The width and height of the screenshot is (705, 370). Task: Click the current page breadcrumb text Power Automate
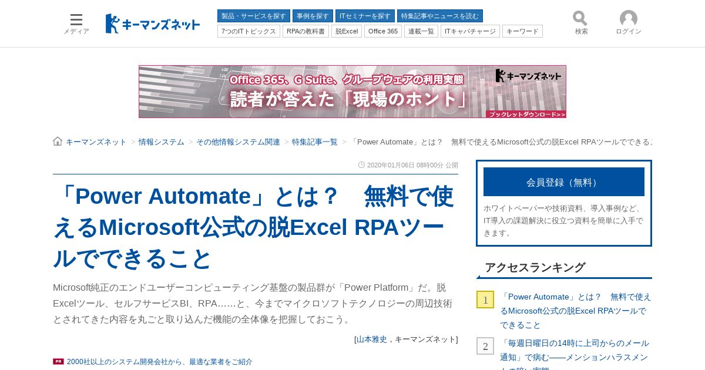pos(501,142)
